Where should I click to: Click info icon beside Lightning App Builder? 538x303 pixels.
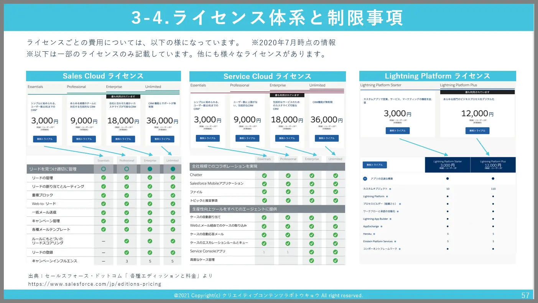click(390, 219)
